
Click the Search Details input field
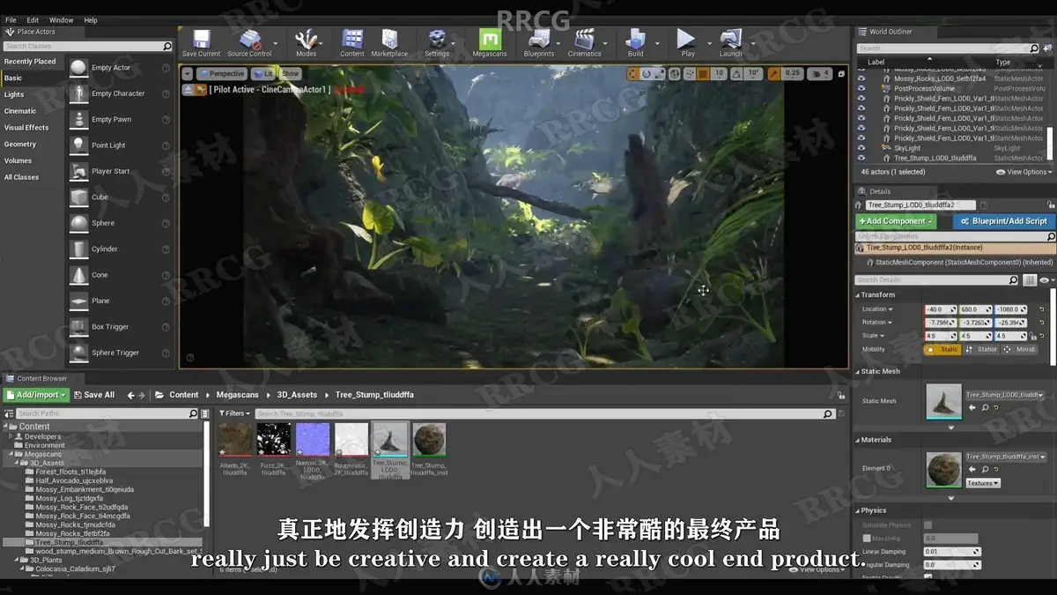pos(937,280)
